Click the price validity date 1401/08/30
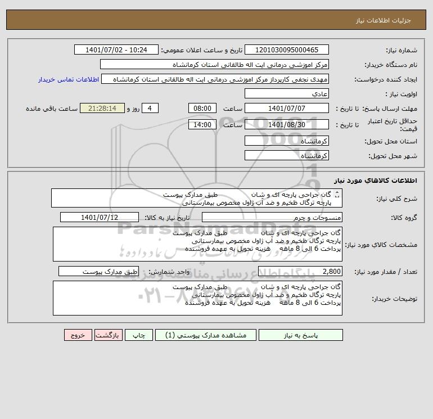433x419 pixels. tap(287, 124)
